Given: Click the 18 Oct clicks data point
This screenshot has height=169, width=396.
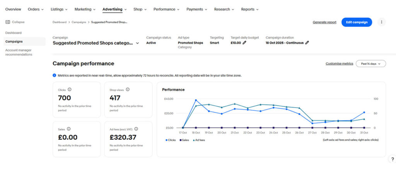Looking at the screenshot, I should 196,100.
